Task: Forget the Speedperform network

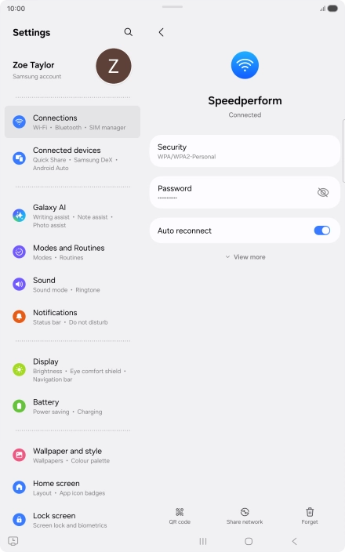Action: [310, 516]
